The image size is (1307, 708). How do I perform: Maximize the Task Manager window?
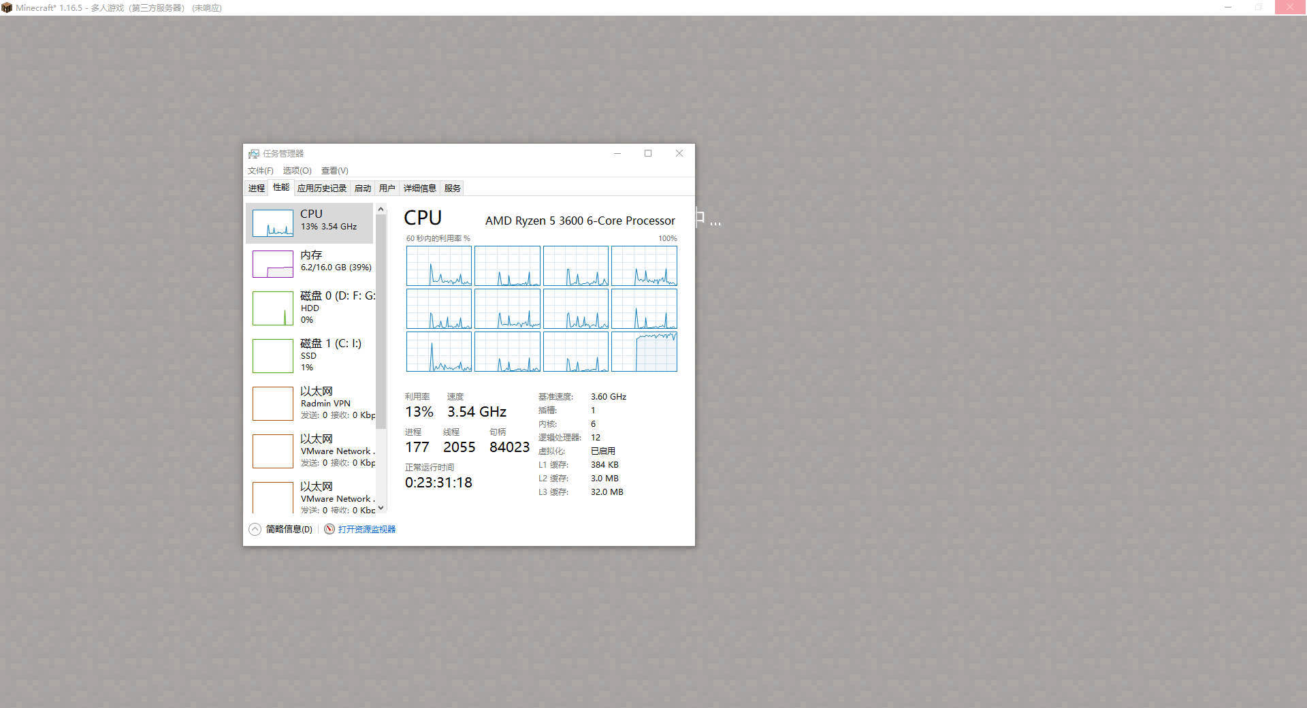pos(648,153)
